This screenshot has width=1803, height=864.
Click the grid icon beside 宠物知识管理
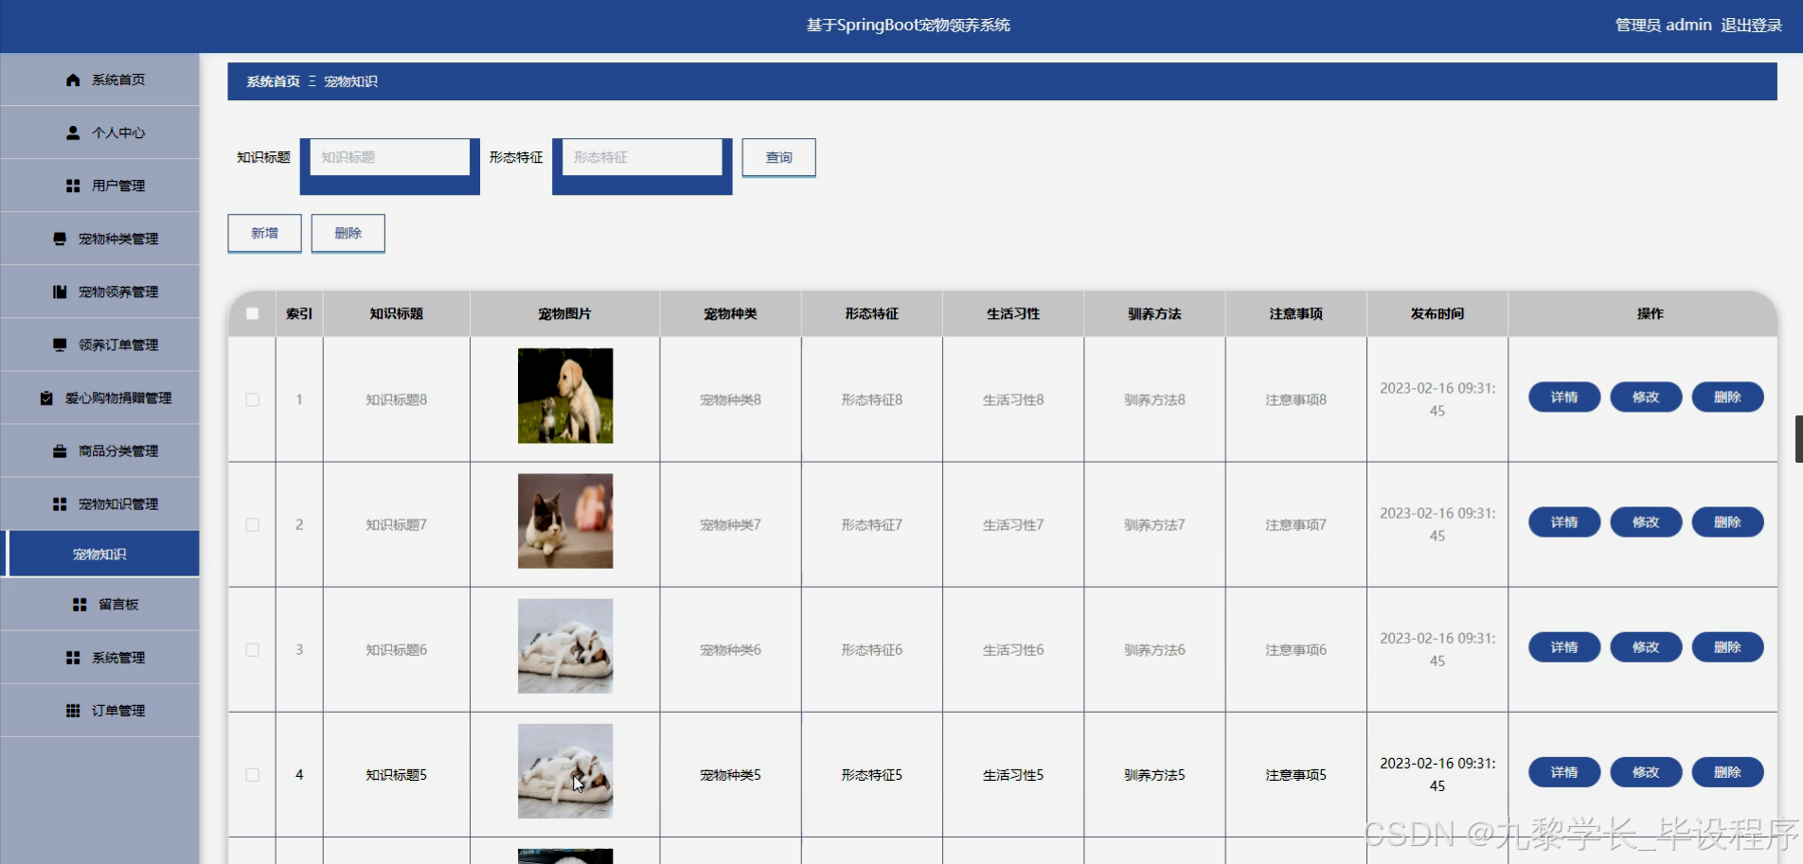tap(60, 504)
